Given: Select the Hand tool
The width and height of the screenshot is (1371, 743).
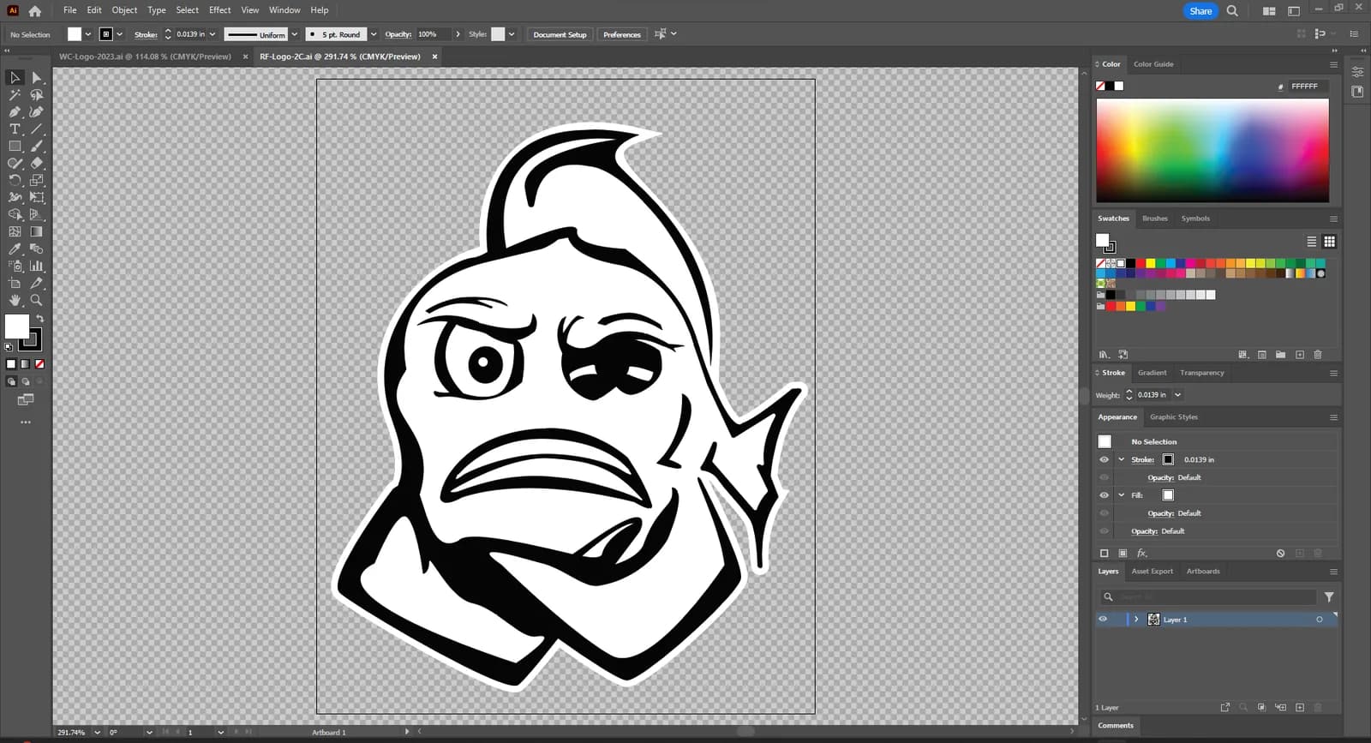Looking at the screenshot, I should (x=15, y=300).
